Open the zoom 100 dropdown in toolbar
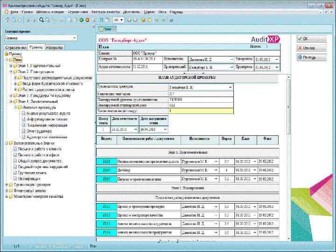The image size is (336, 252). (122, 20)
